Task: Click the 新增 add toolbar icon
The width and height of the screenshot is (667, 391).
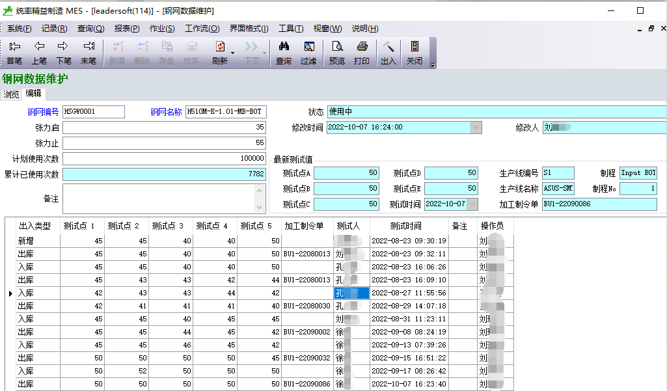Action: tap(117, 53)
